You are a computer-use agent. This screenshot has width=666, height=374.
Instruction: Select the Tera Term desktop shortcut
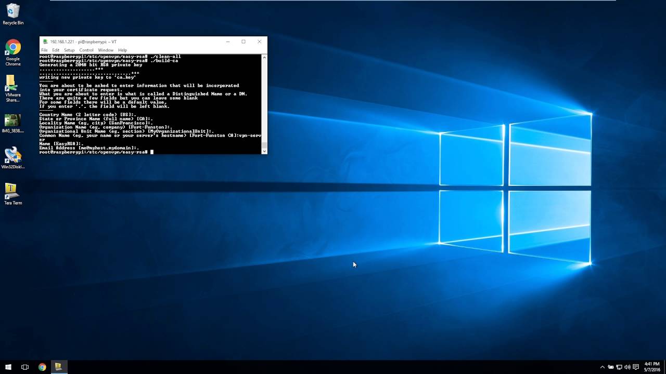(13, 194)
